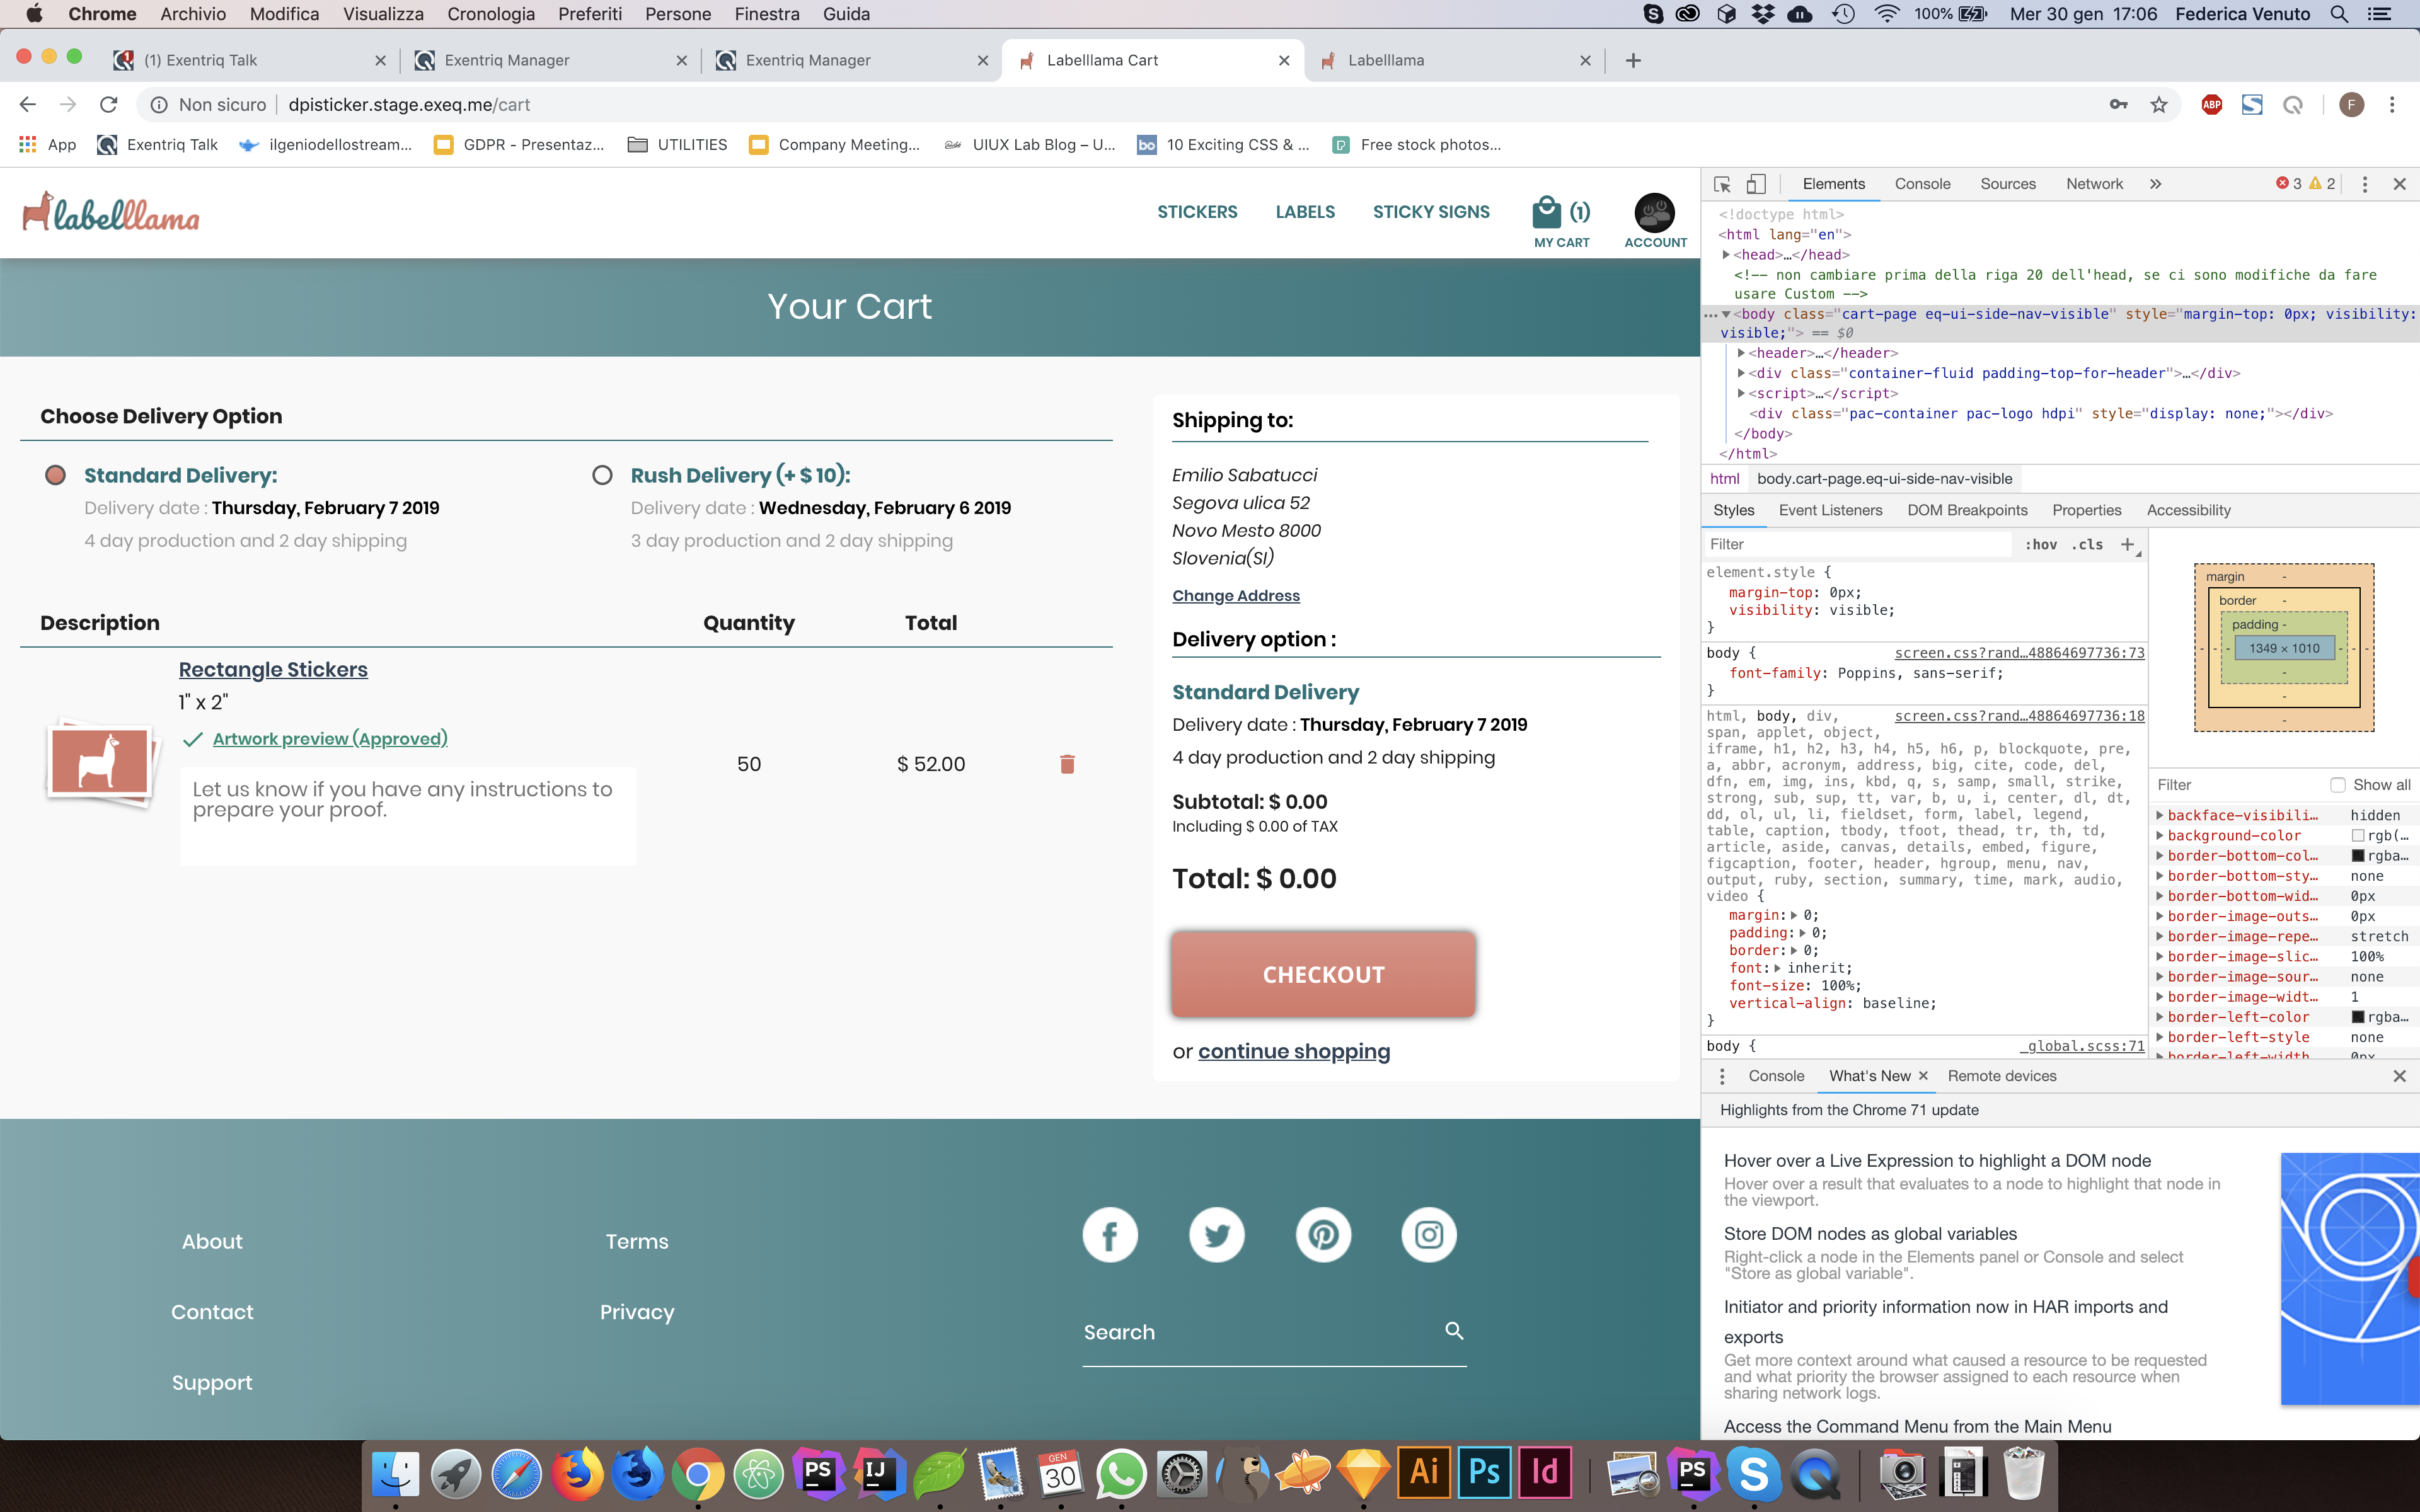Click the Account avatar icon
The image size is (2420, 1512).
point(1654,213)
